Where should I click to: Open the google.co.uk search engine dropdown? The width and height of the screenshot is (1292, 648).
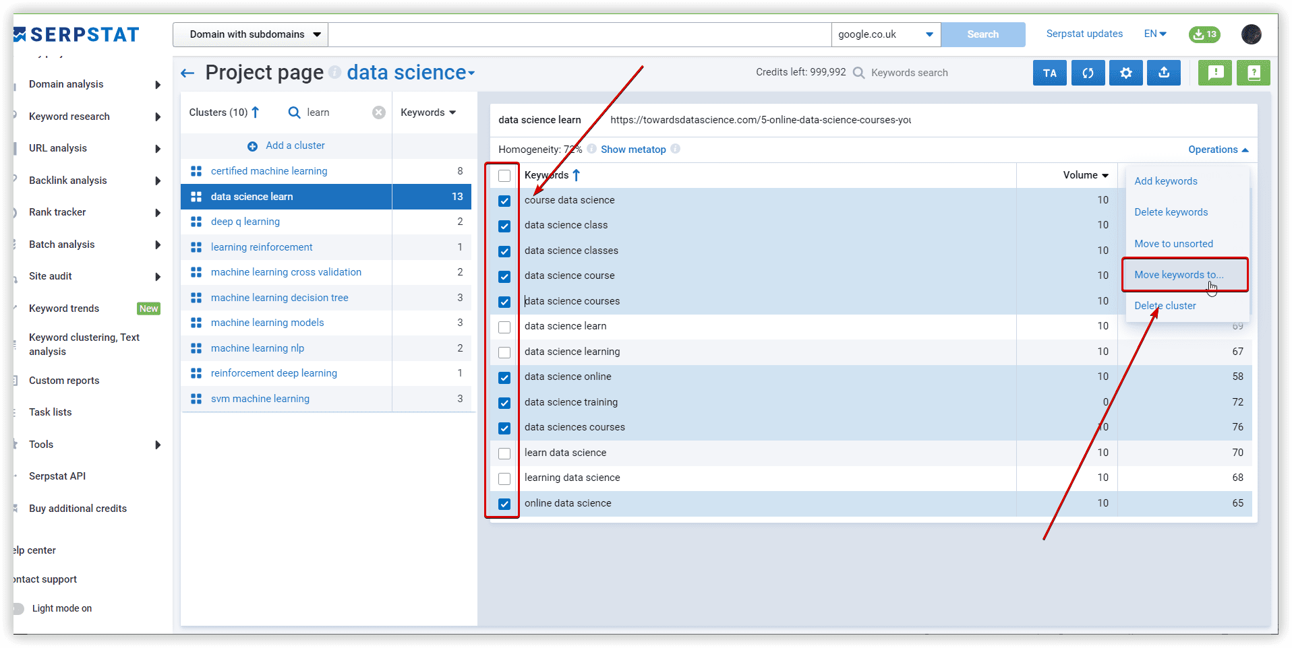885,34
